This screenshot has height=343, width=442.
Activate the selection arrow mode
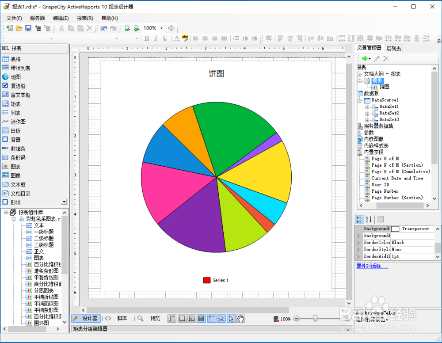(231, 319)
